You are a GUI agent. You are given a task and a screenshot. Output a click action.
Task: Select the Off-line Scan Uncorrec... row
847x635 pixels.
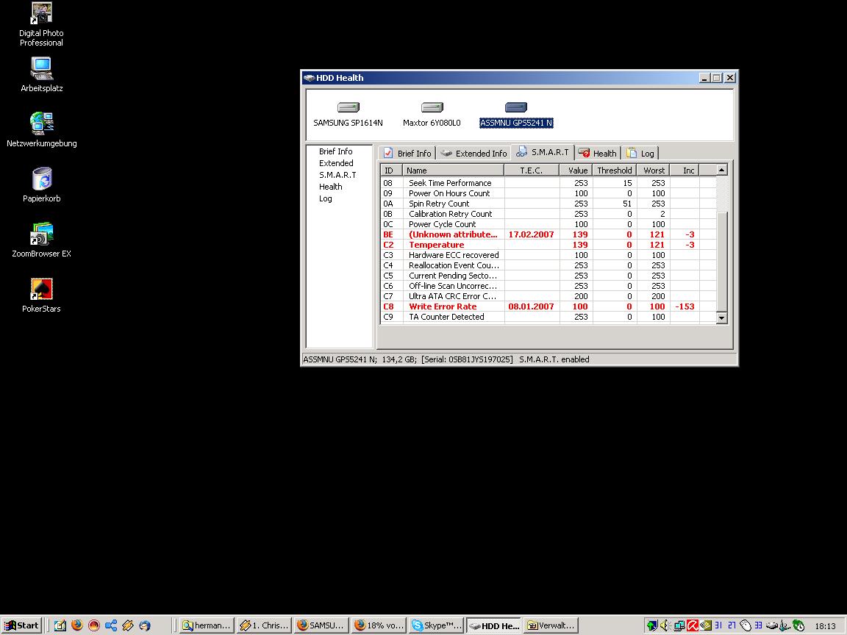[x=548, y=286]
